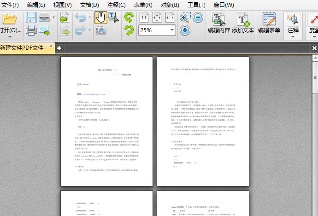The height and width of the screenshot is (216, 318).
Task: Switch to the 新建文件PDF文件 tab
Action: tap(22, 48)
